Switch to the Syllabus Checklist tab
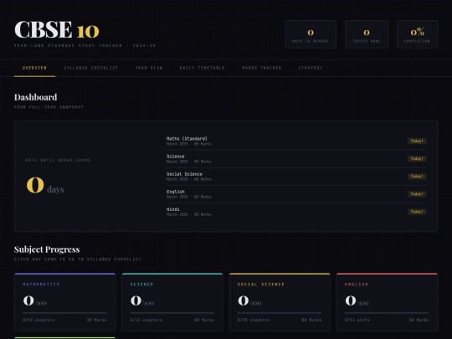452x339 pixels. point(90,68)
